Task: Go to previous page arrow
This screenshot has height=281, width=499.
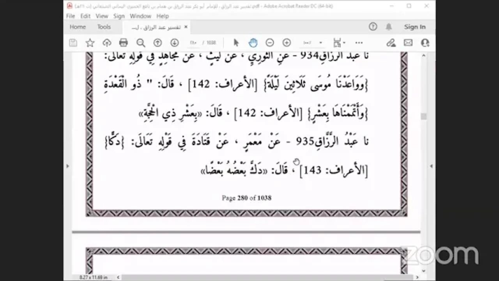Action: (x=157, y=43)
